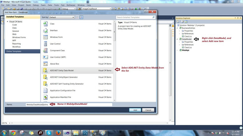The height and width of the screenshot is (136, 243).
Task: Open the Project menu
Action: click(21, 5)
